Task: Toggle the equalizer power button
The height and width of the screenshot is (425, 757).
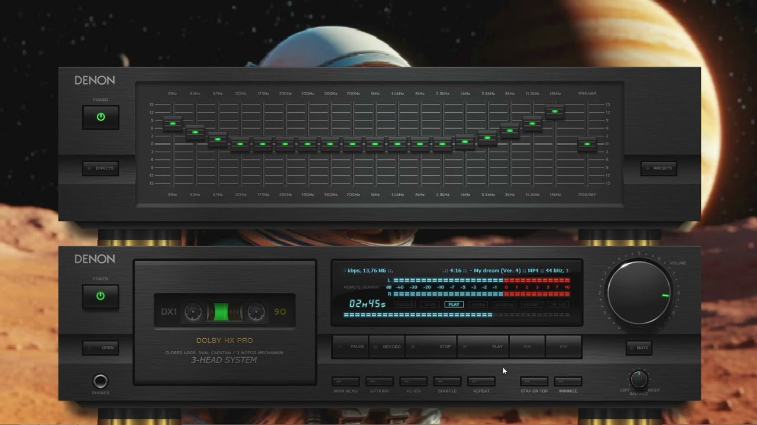Action: (x=101, y=117)
